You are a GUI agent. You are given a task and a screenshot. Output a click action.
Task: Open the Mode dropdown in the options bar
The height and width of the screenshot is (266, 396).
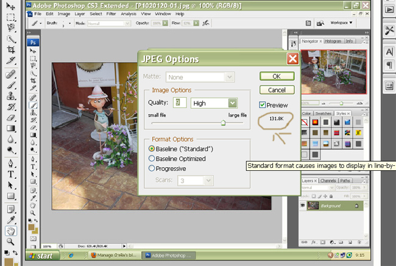(127, 23)
